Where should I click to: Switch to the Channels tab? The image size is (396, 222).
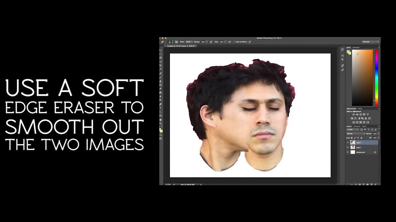click(x=357, y=126)
